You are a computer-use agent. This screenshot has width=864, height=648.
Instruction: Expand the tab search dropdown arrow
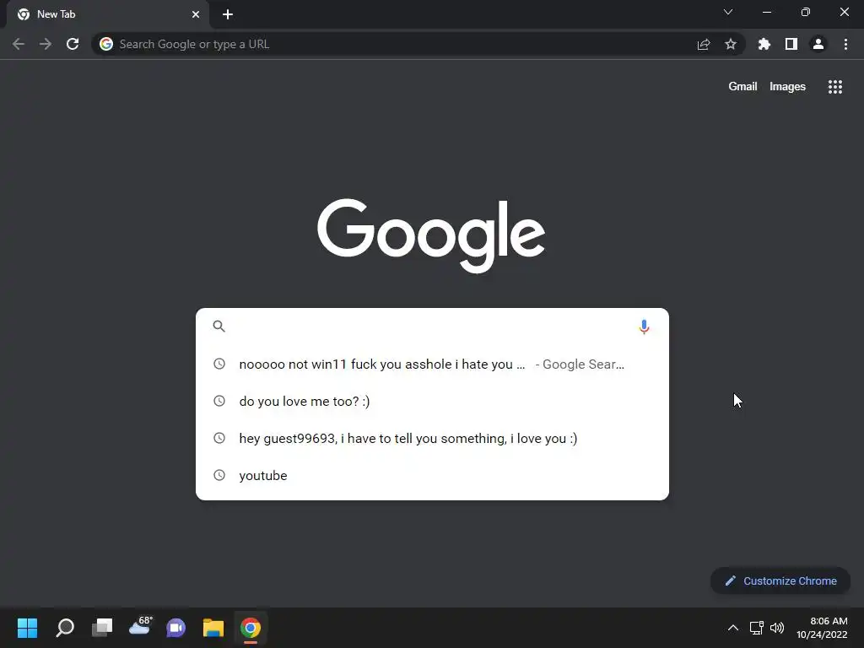(x=728, y=12)
